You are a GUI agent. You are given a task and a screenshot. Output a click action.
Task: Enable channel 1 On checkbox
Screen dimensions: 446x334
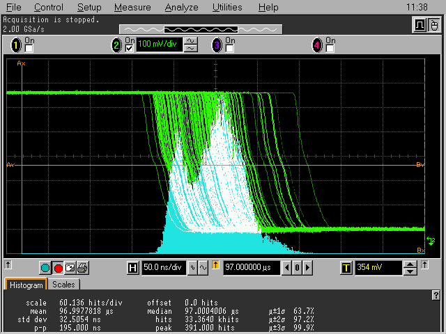click(x=29, y=49)
